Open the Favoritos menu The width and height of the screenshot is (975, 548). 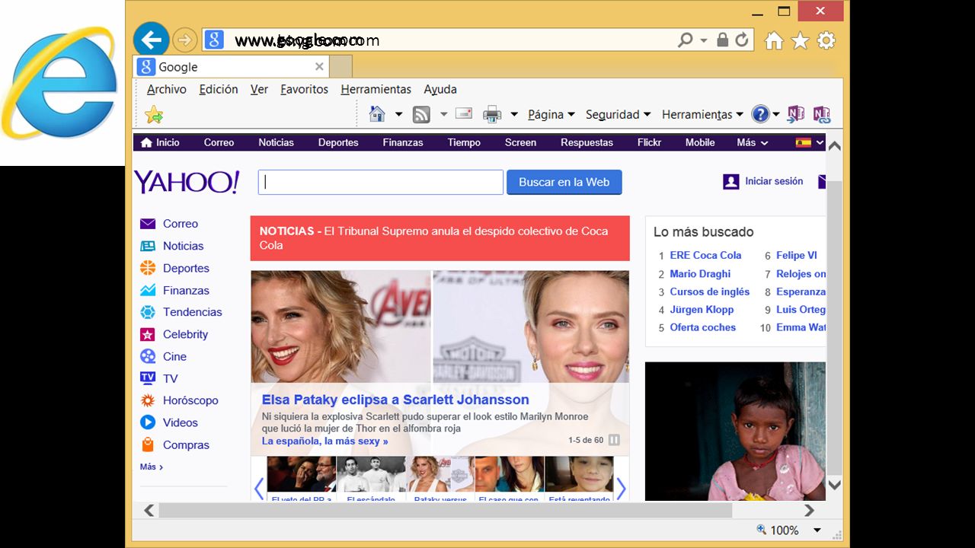[x=304, y=89]
